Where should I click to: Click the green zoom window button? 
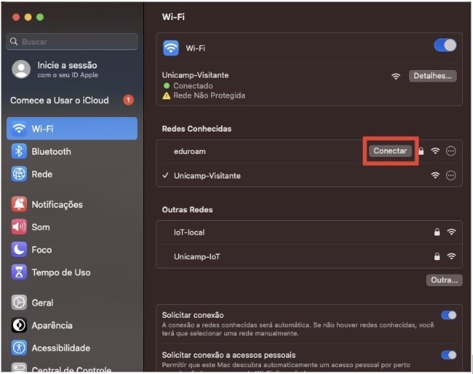40,17
